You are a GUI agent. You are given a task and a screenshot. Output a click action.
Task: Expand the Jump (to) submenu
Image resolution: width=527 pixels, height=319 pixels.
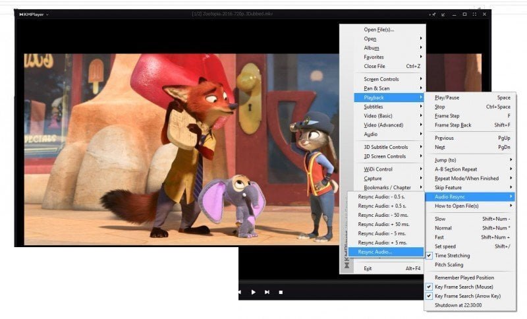470,160
